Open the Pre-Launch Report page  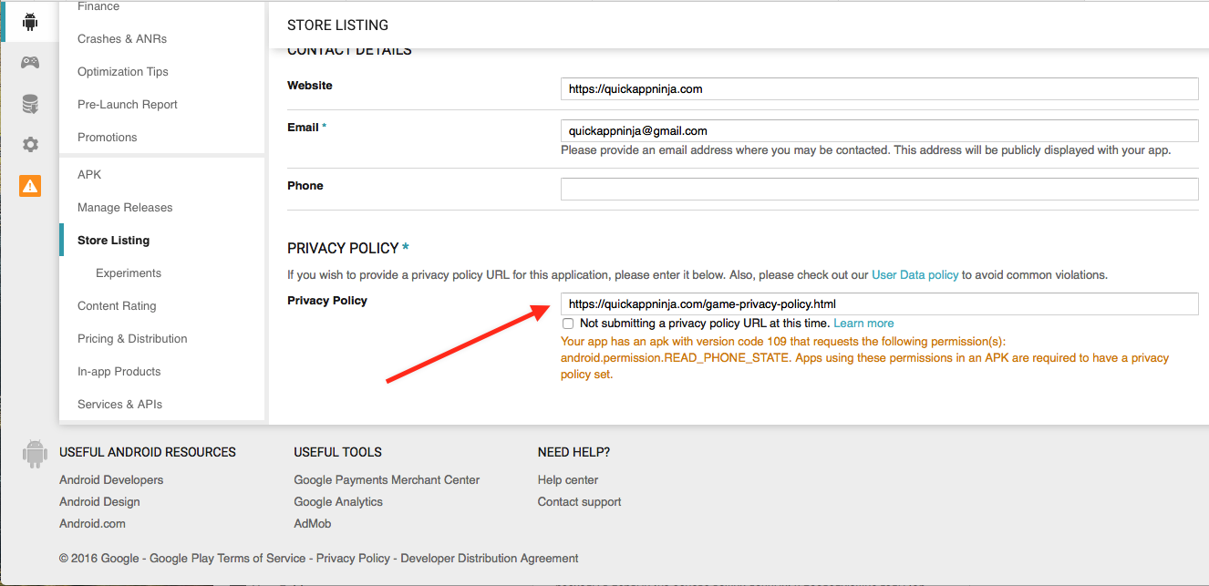(x=128, y=105)
